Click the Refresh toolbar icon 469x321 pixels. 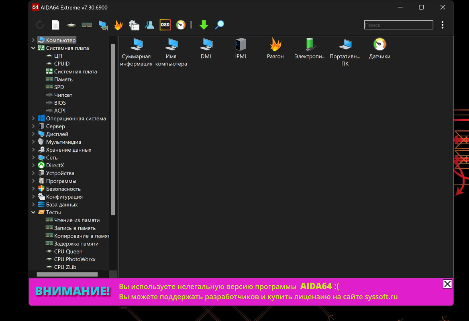tap(40, 25)
